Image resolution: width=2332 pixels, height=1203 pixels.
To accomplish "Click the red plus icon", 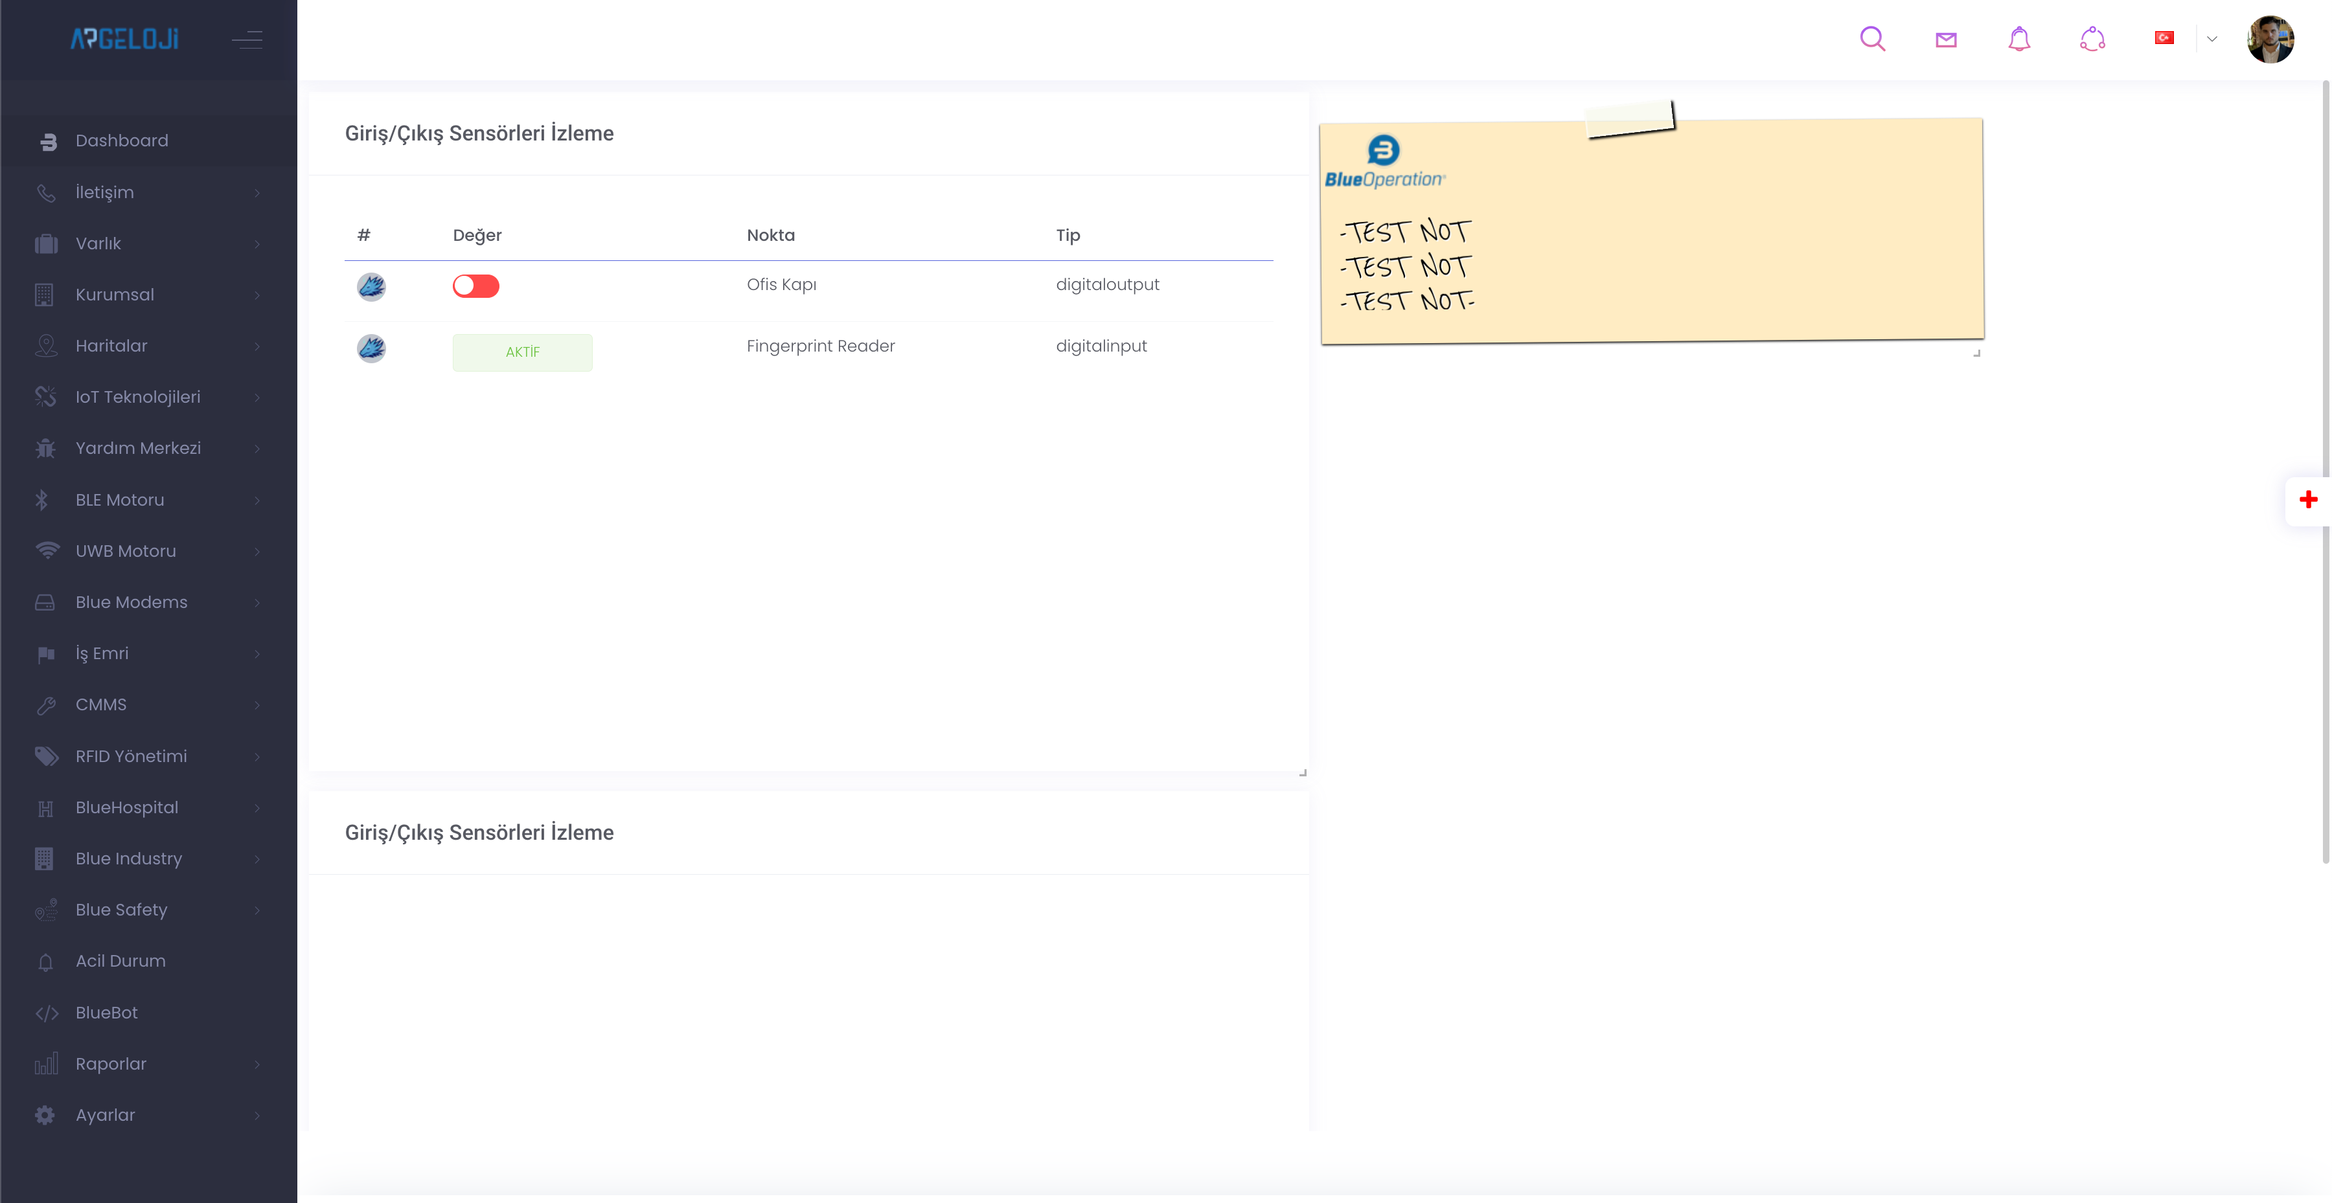I will pyautogui.click(x=2307, y=499).
